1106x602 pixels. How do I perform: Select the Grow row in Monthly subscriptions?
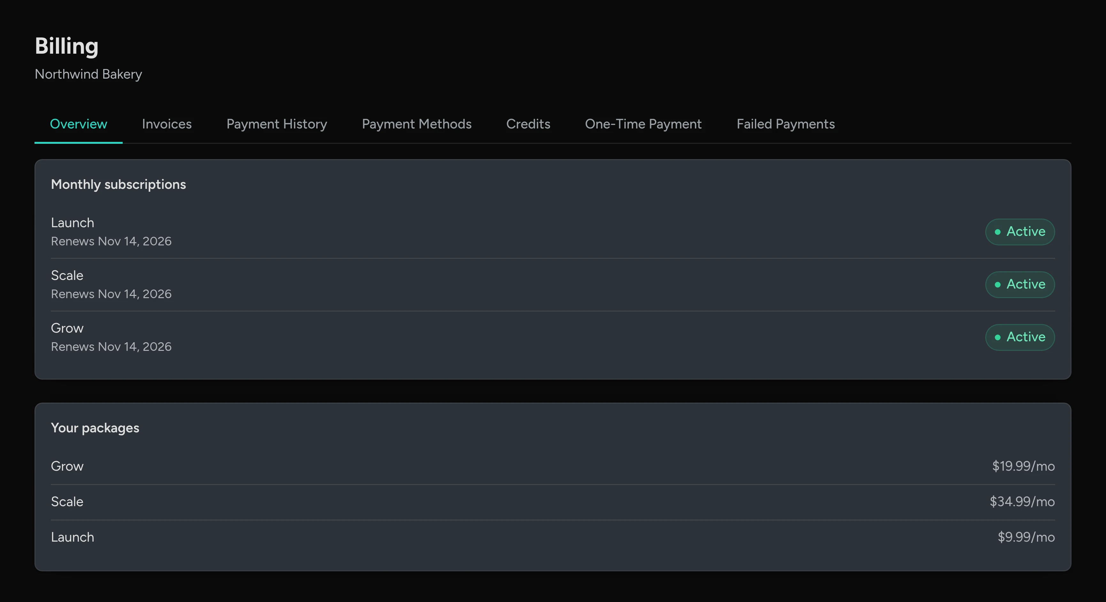click(553, 337)
